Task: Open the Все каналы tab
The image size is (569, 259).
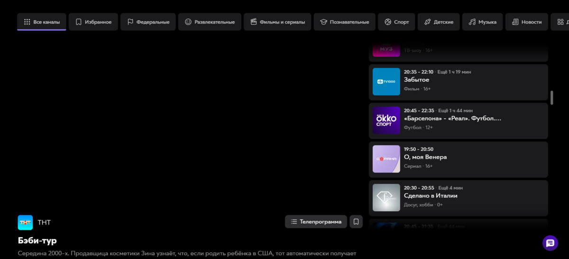Action: point(42,22)
